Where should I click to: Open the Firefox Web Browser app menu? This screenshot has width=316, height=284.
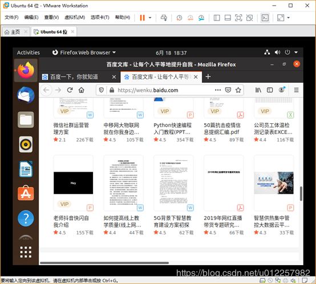pos(84,52)
